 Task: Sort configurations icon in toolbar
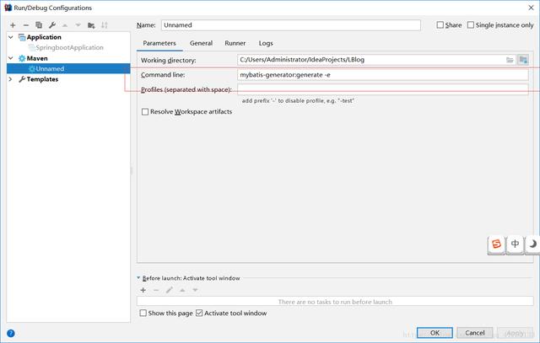105,25
